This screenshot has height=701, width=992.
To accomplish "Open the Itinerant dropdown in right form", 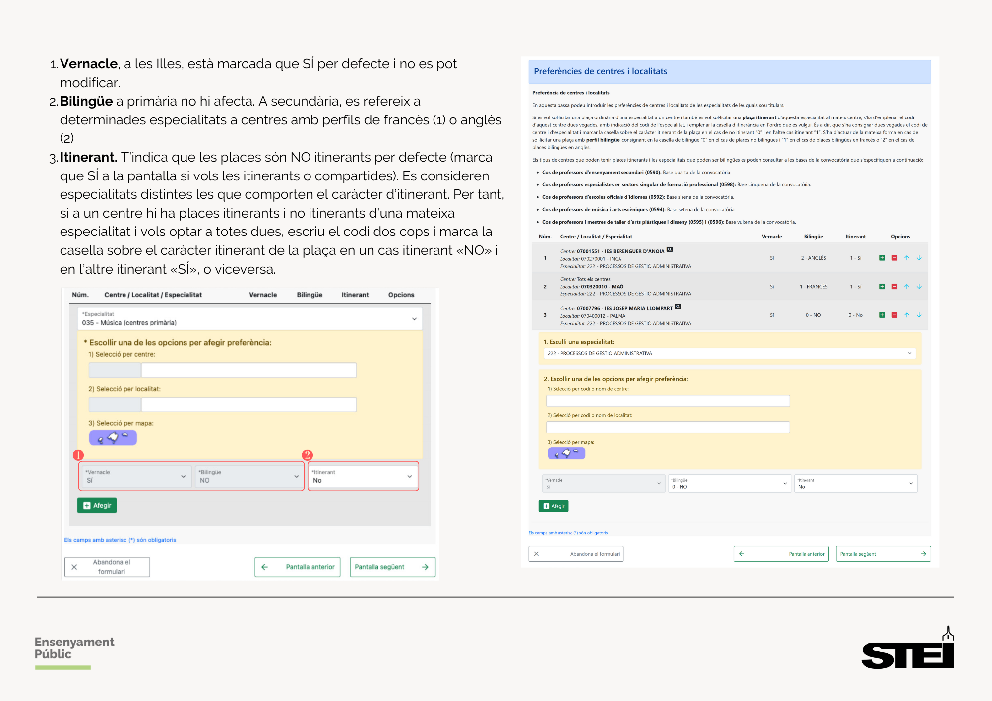I will tap(855, 484).
